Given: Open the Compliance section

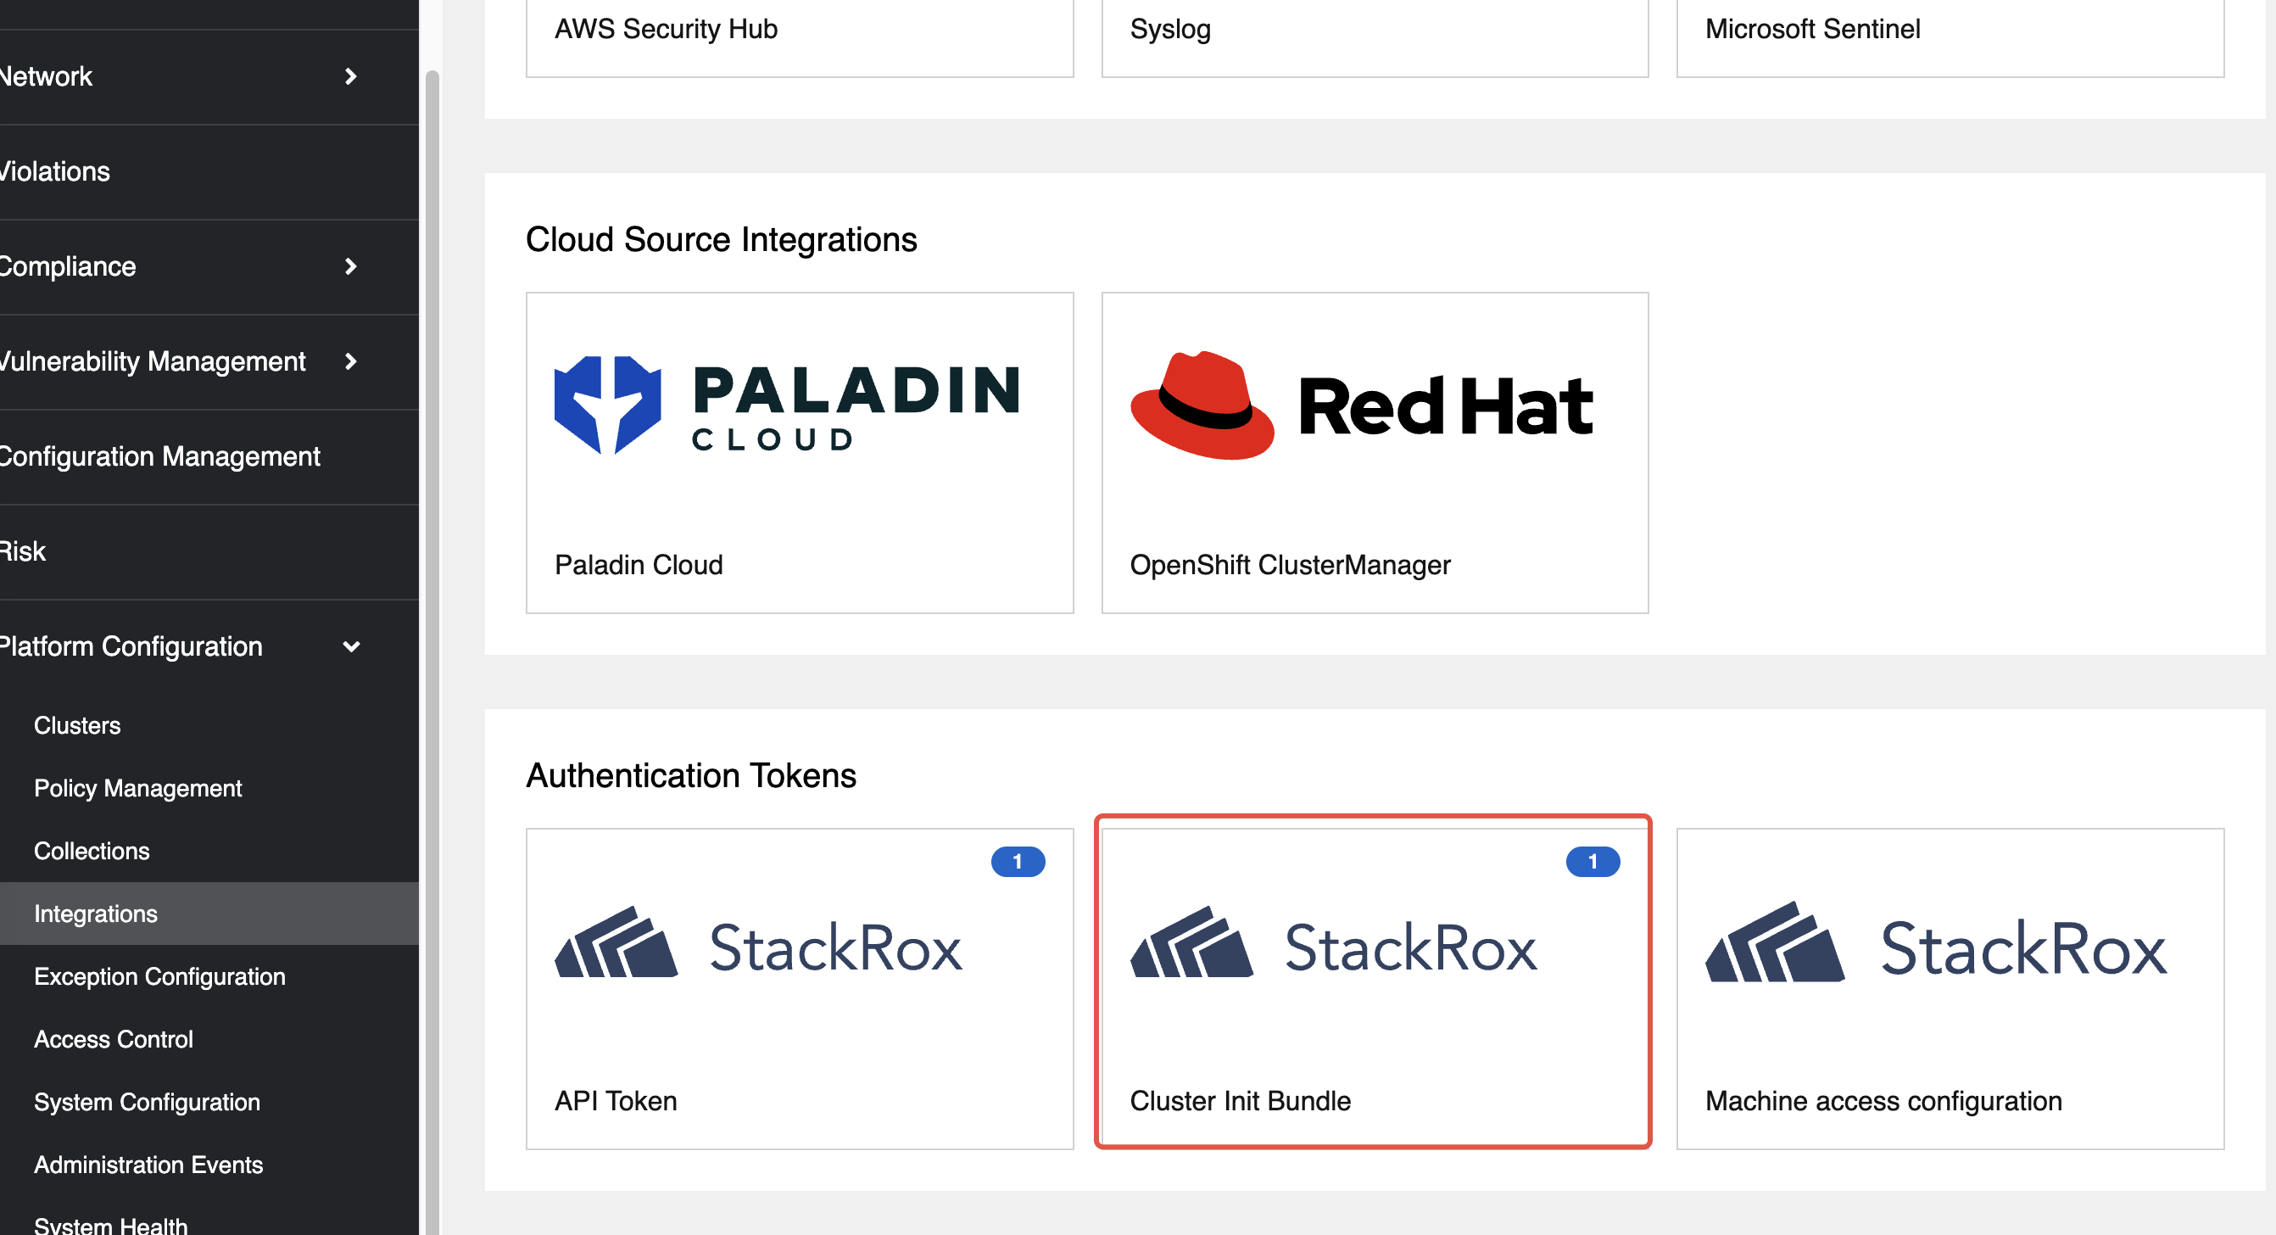Looking at the screenshot, I should click(209, 266).
